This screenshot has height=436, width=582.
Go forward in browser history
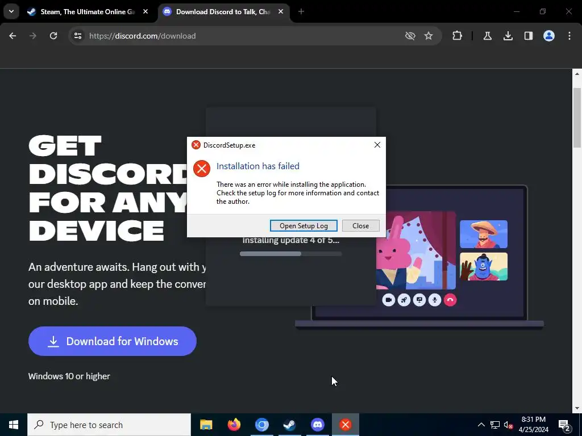click(33, 36)
